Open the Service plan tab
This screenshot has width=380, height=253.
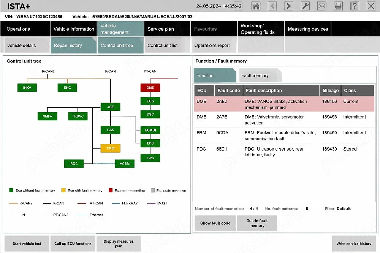coord(167,29)
